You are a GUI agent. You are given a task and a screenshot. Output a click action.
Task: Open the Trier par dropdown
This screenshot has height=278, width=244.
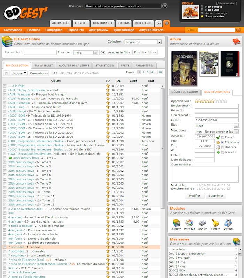[86, 52]
